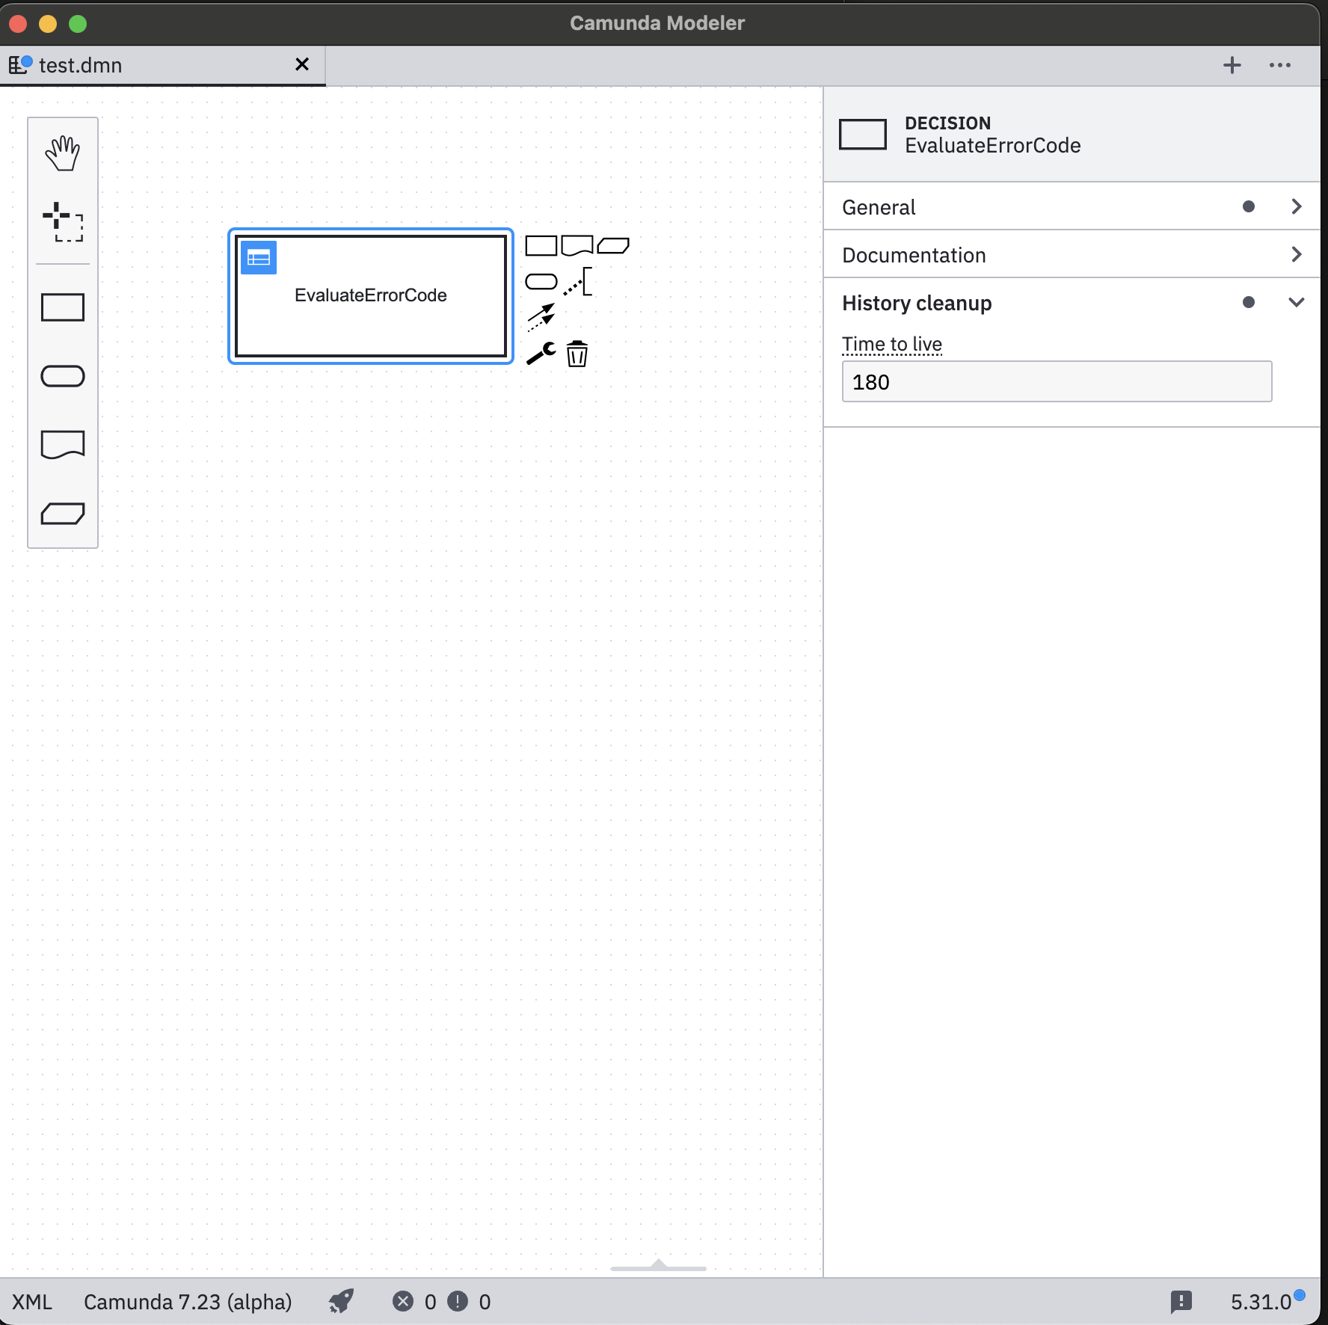Click the Documentation section title
This screenshot has height=1325, width=1328.
[914, 255]
